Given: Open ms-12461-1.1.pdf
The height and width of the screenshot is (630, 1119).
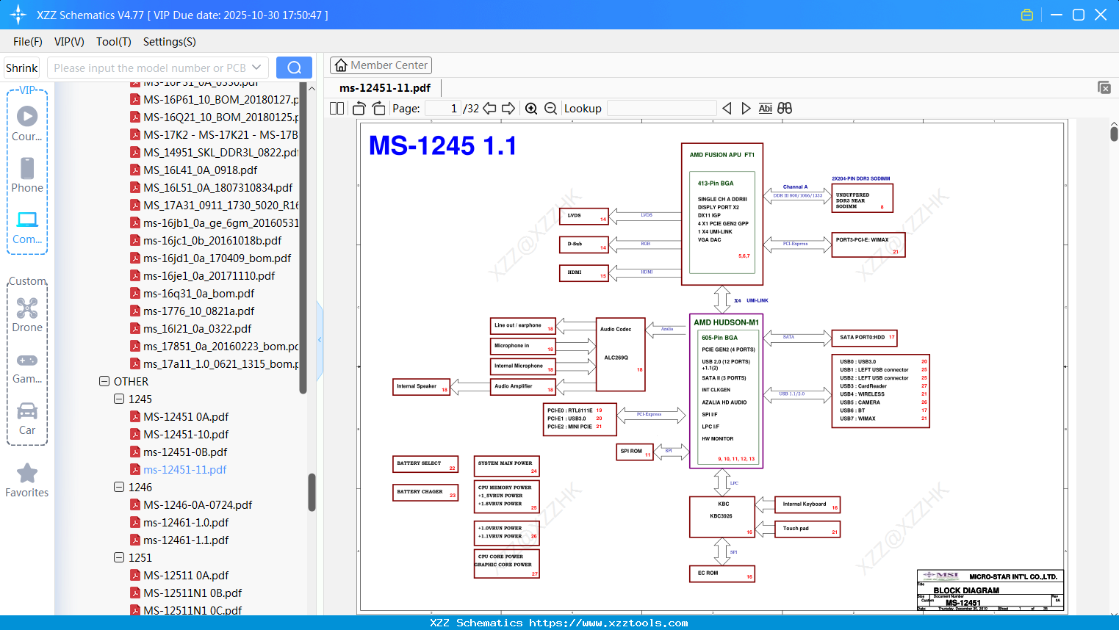Looking at the screenshot, I should click(179, 540).
